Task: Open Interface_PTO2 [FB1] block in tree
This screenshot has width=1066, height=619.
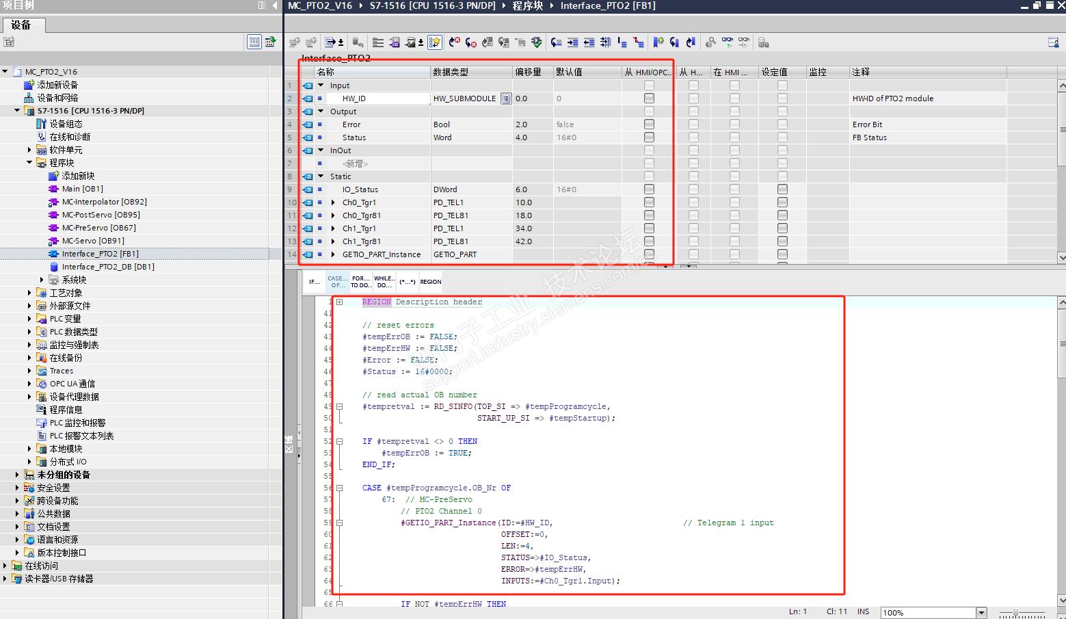Action: [100, 254]
